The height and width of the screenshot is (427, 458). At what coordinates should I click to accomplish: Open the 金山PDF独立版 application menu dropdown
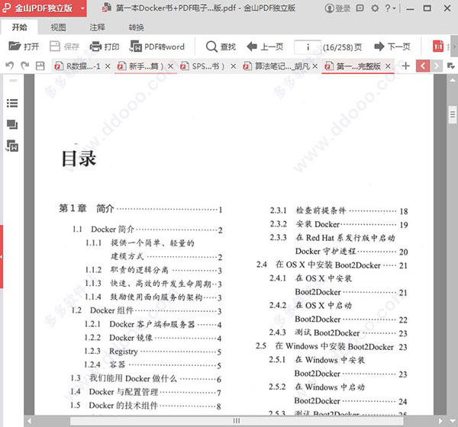82,8
